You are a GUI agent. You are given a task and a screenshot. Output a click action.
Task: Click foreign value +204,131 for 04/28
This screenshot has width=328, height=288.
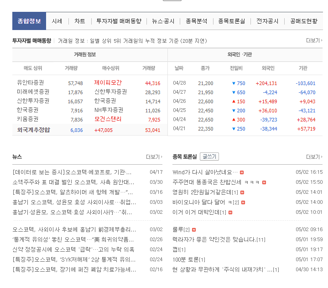(266, 83)
